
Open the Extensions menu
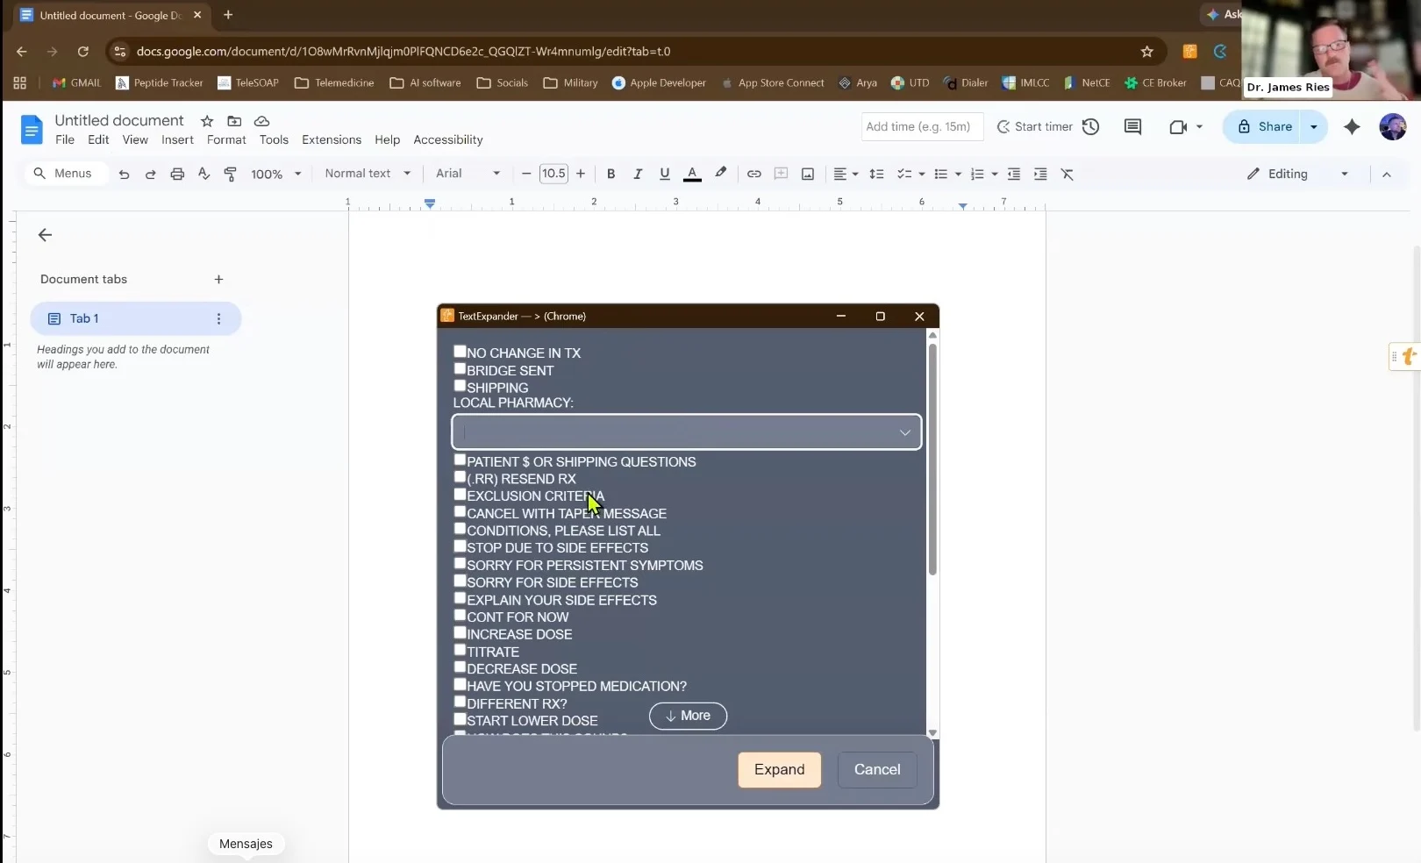click(332, 139)
